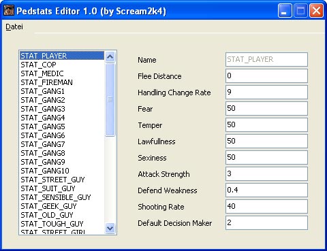The height and width of the screenshot is (251, 327).
Task: Click the Defend Weakness label
Action: pos(168,190)
